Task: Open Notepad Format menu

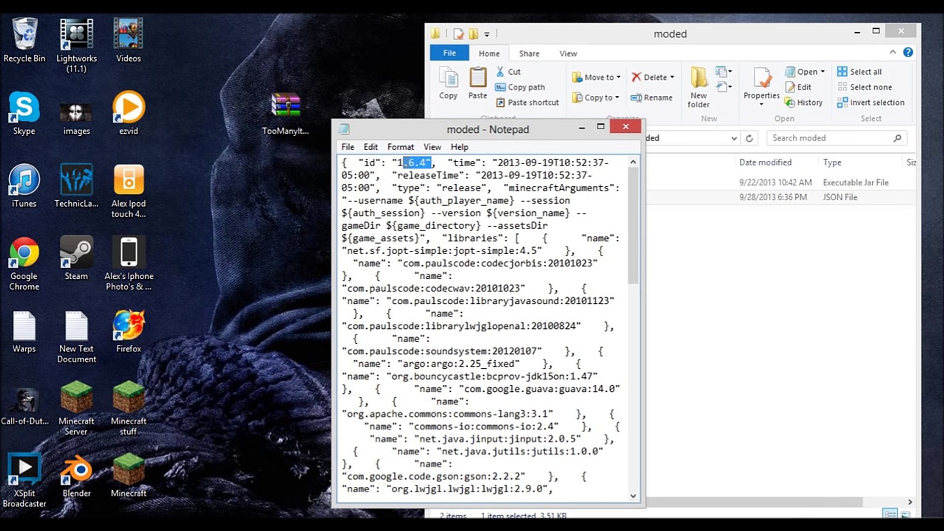Action: tap(400, 147)
